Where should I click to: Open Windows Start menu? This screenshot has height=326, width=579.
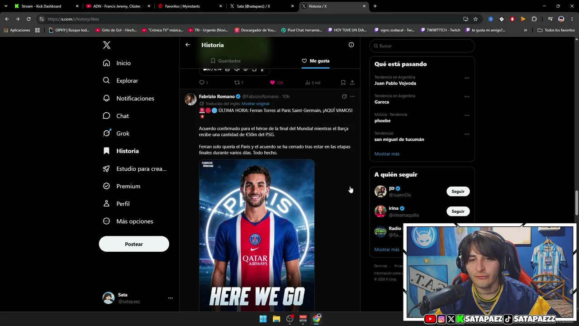click(263, 319)
